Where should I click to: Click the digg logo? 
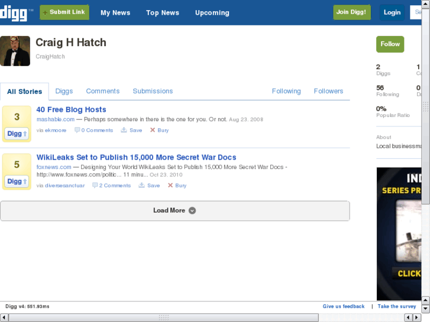coord(14,13)
